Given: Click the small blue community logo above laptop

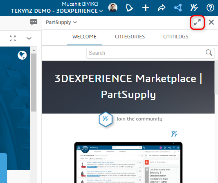Looking at the screenshot, I should pos(174,134).
